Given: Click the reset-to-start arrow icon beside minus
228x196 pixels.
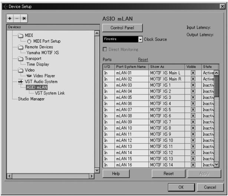Looking at the screenshot, I should pos(24,19).
